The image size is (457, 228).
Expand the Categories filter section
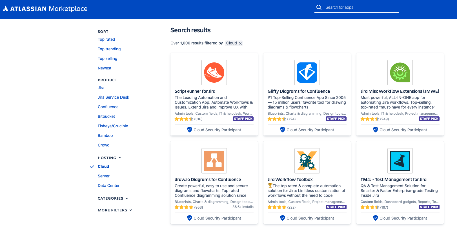[113, 198]
